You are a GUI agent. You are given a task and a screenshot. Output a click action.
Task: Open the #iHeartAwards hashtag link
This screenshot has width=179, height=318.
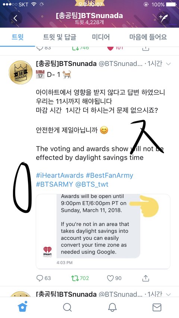(x=60, y=175)
